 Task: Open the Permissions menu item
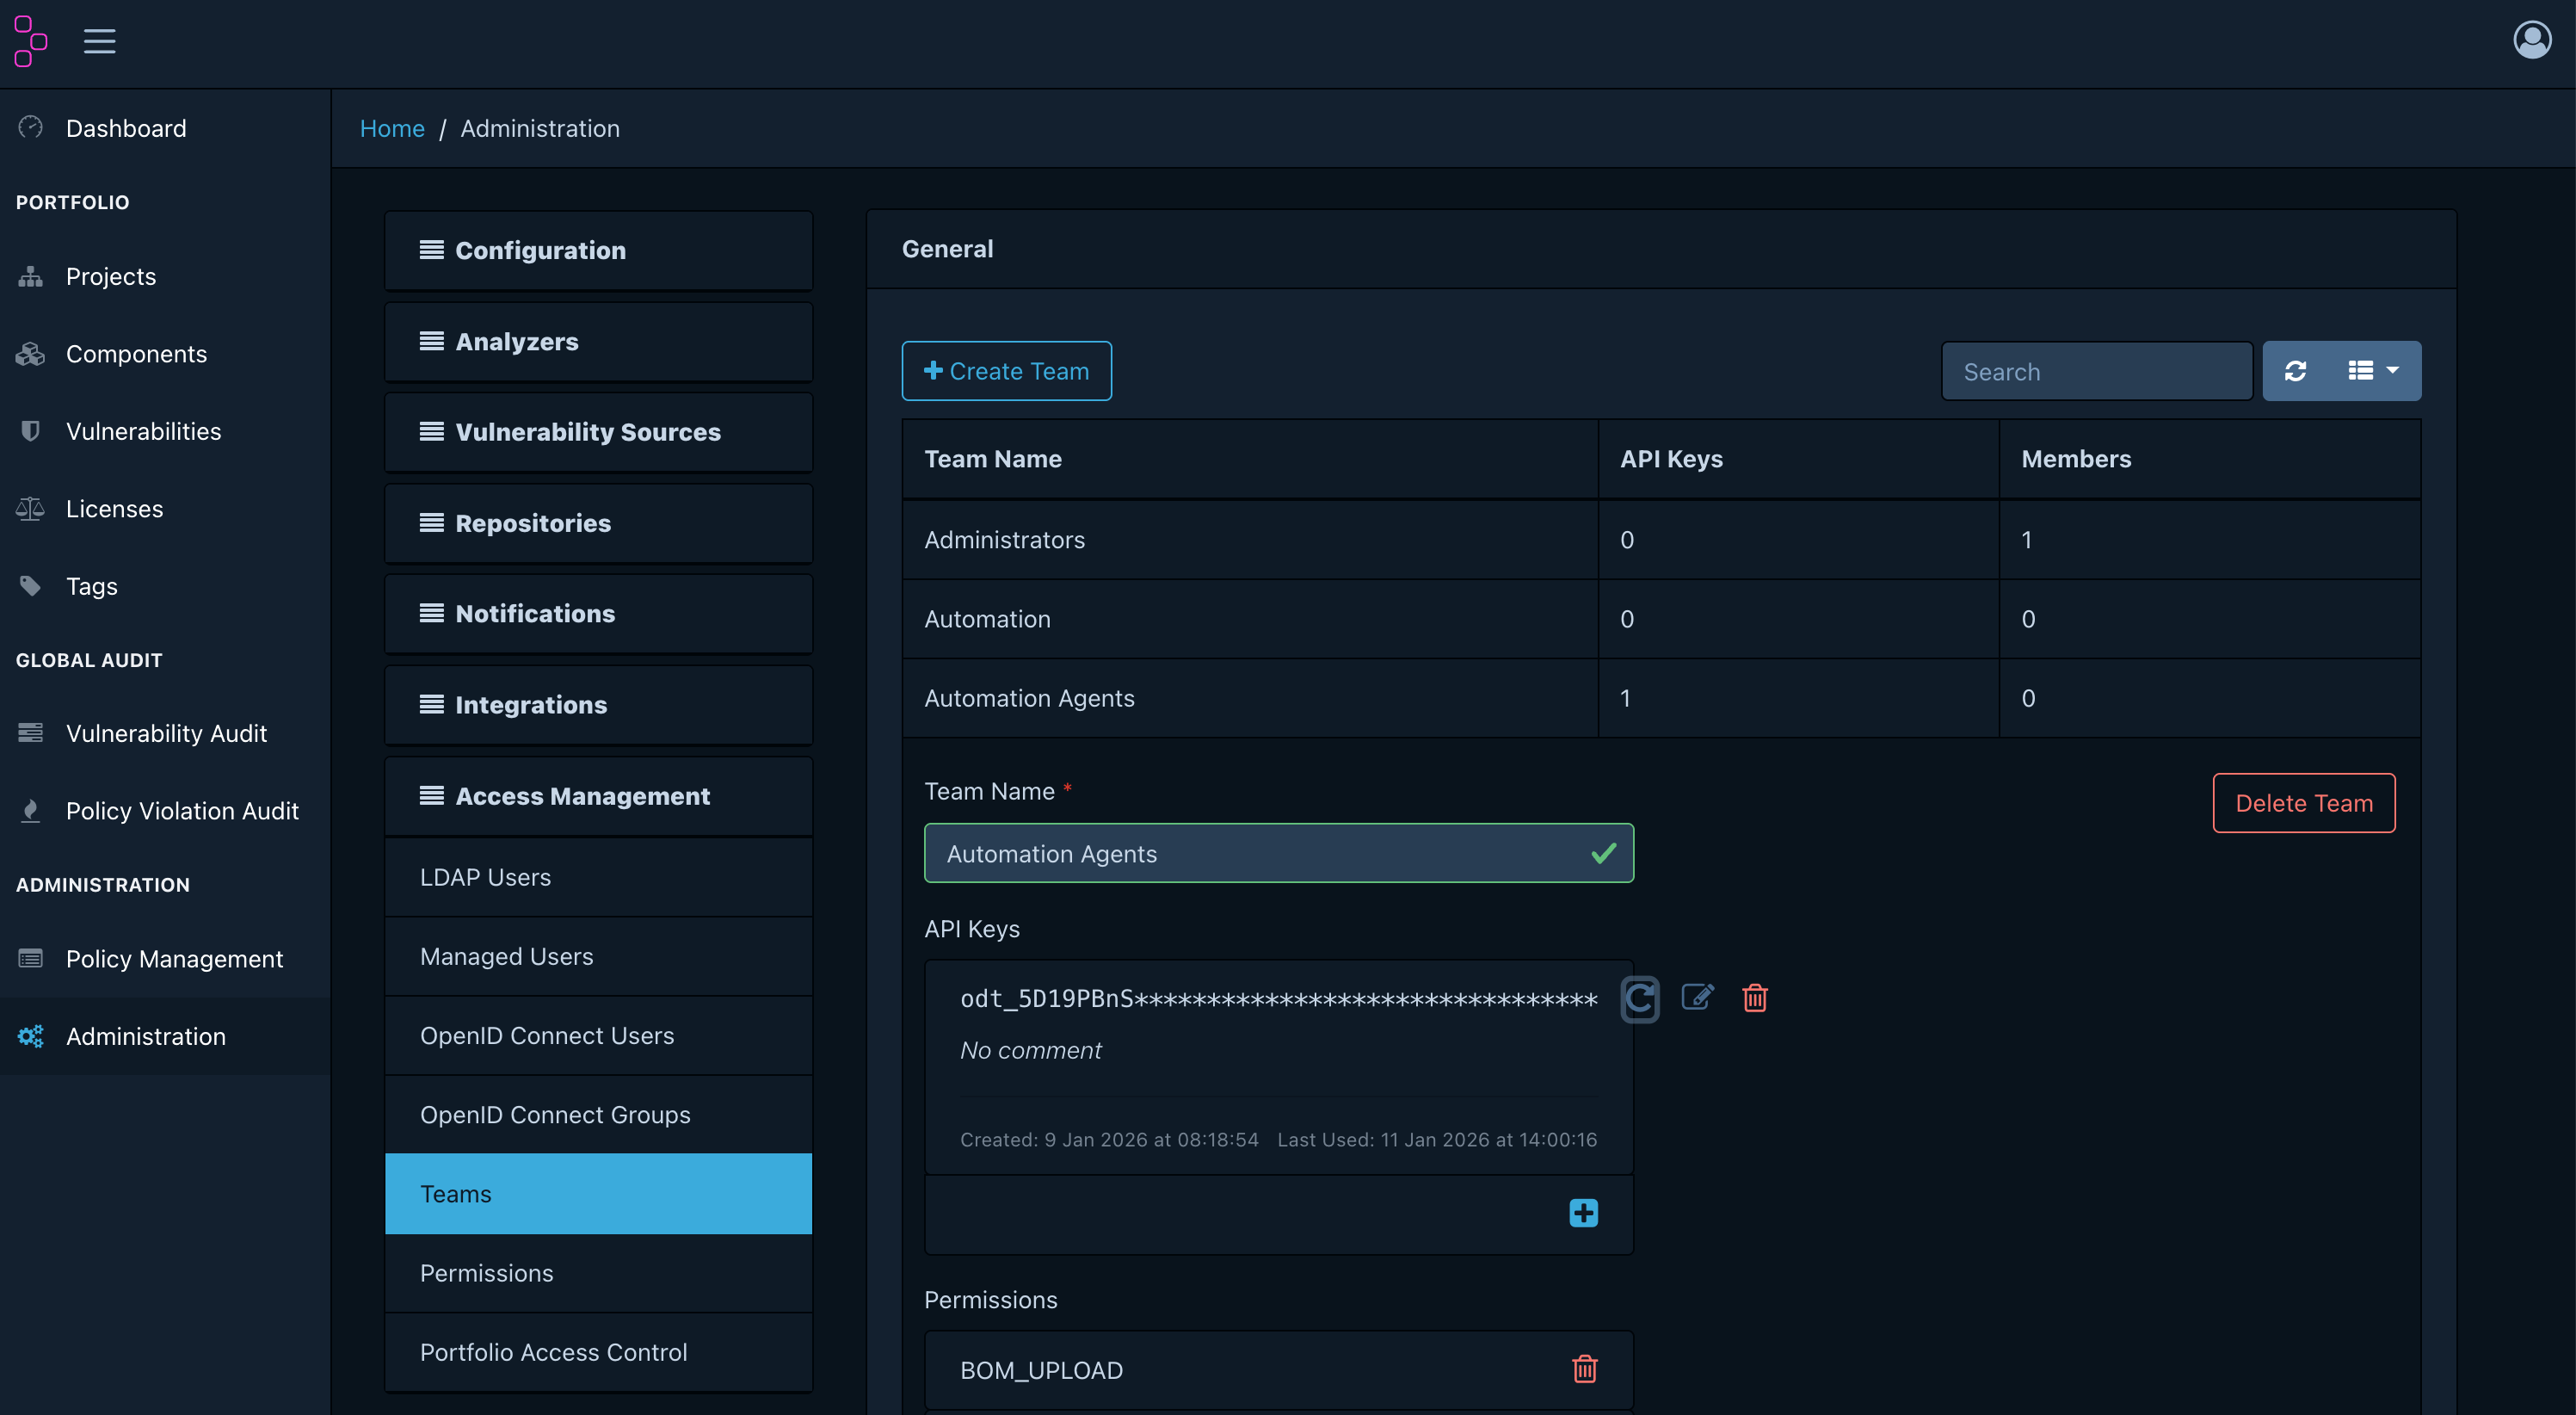click(x=486, y=1273)
